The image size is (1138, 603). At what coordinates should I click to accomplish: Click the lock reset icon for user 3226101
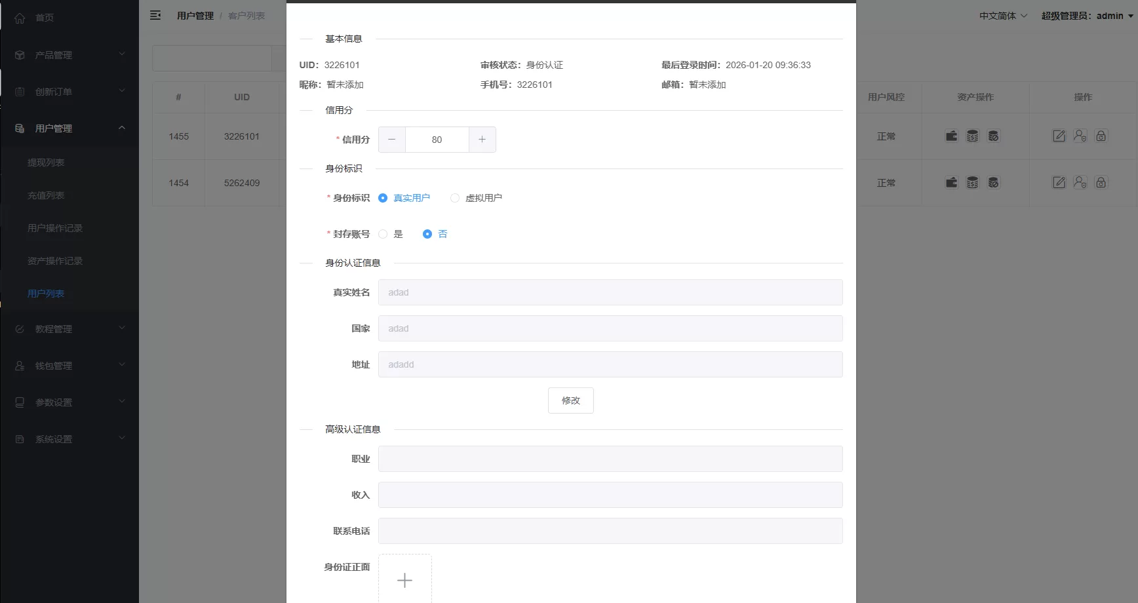pyautogui.click(x=1101, y=136)
